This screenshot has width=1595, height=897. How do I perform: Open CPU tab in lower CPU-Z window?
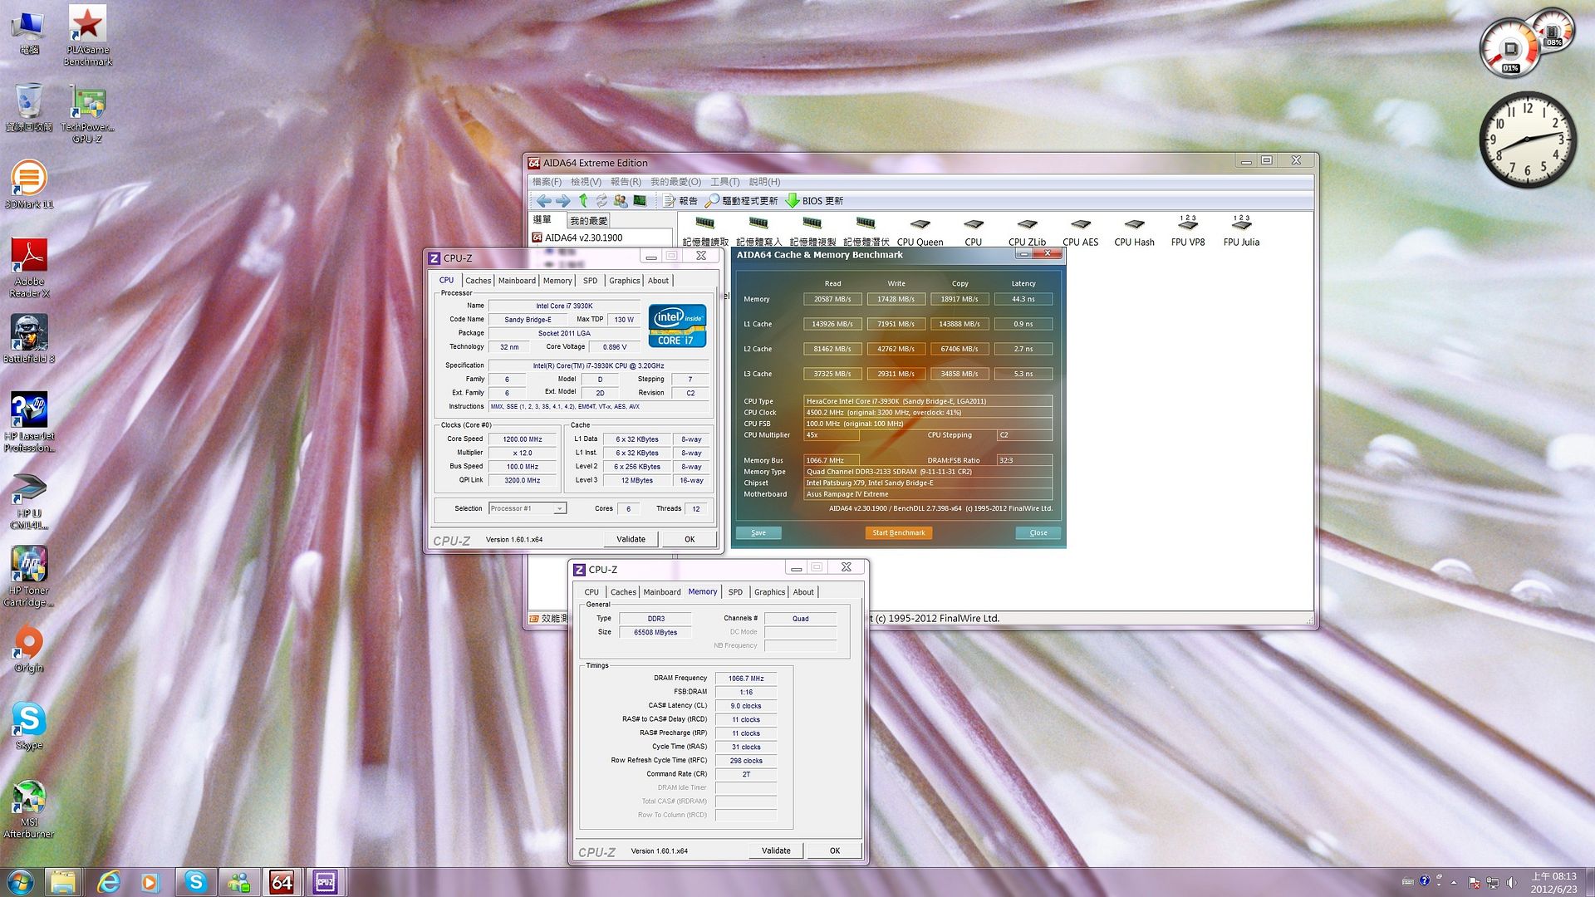(x=591, y=592)
